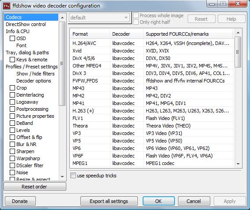The image size is (250, 210).
Task: Open Profiles / Preset settings page
Action: (x=31, y=67)
